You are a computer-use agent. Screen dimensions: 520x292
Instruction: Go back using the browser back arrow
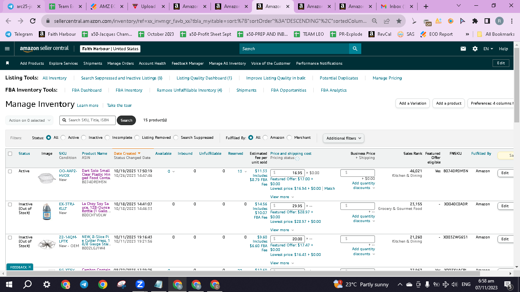8,21
